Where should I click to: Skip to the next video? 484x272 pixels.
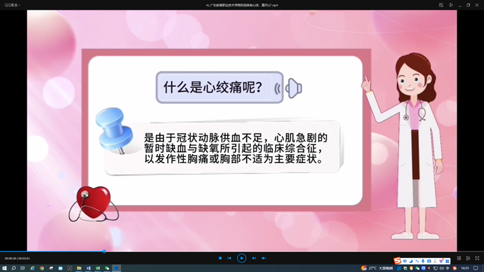click(x=254, y=258)
